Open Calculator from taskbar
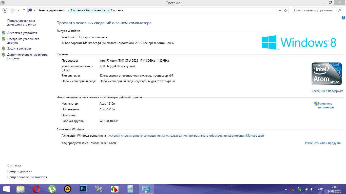Image resolution: width=346 pixels, height=194 pixels. 130,189
